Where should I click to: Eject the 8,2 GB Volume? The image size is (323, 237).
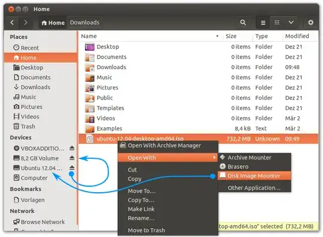(72, 158)
